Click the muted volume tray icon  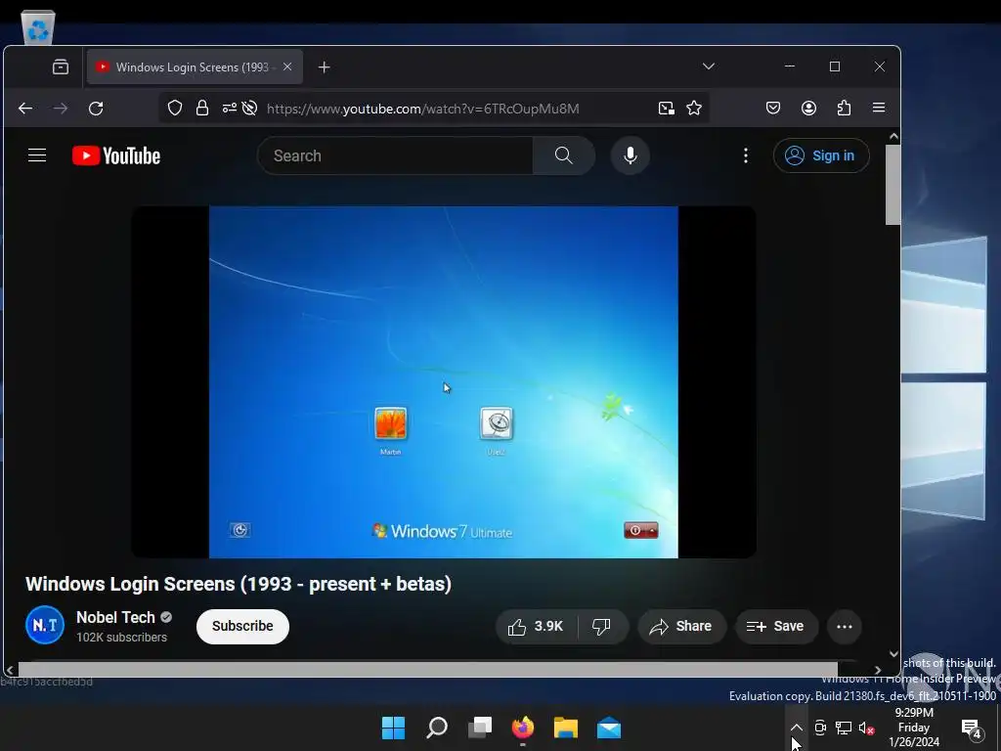click(x=866, y=728)
